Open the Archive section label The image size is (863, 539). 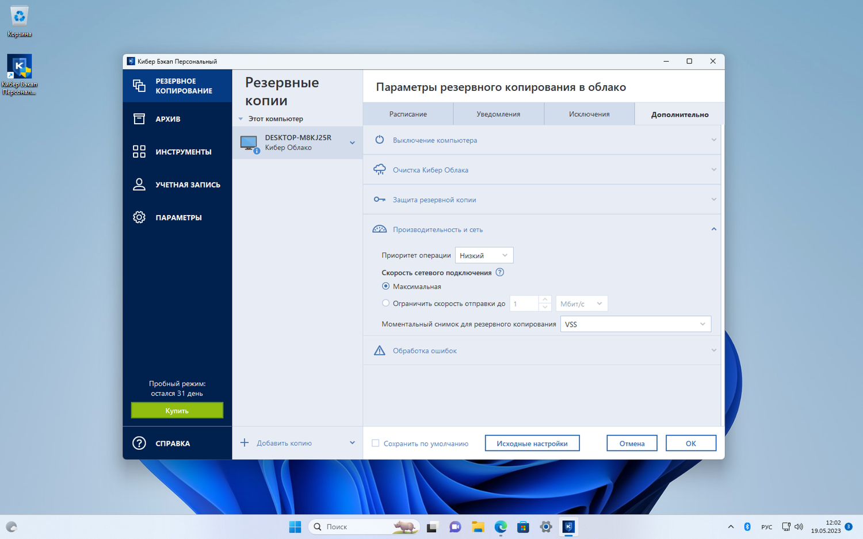pyautogui.click(x=168, y=118)
